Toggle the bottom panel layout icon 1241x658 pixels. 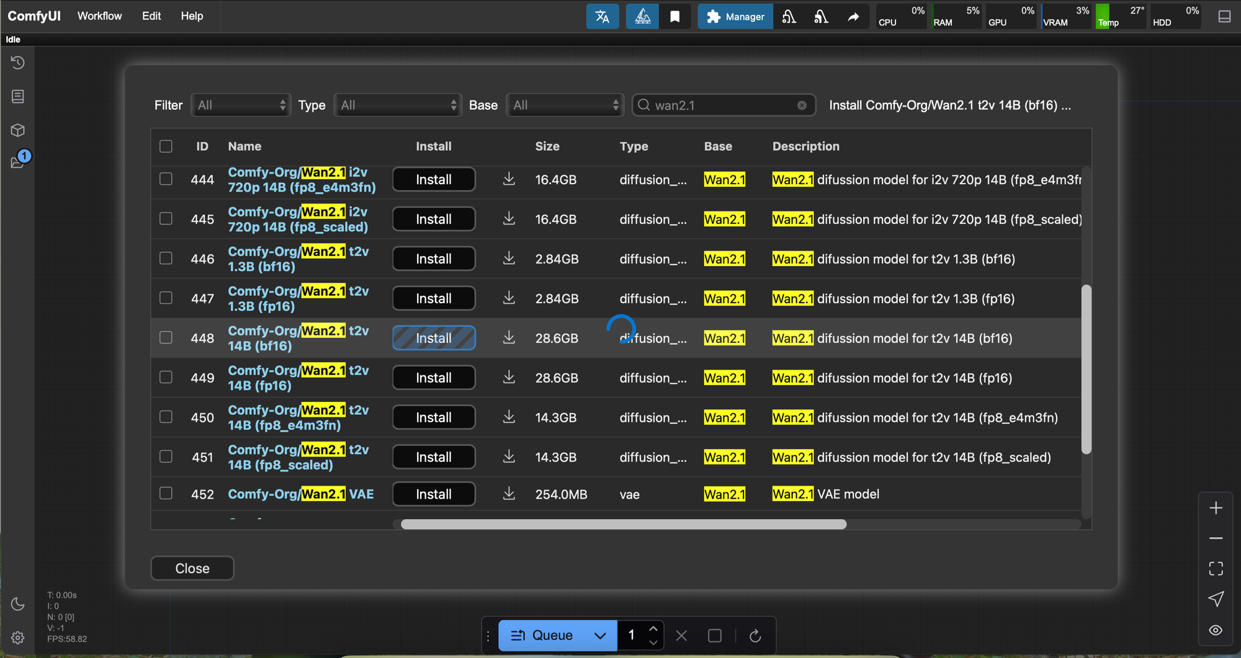tap(1224, 17)
